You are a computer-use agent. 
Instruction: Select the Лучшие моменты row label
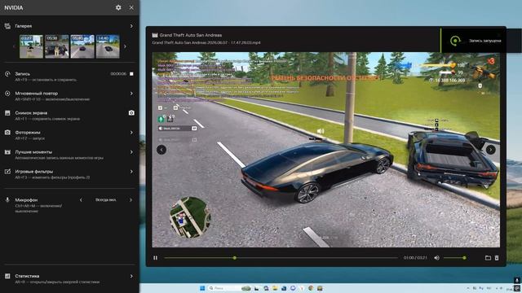point(33,152)
